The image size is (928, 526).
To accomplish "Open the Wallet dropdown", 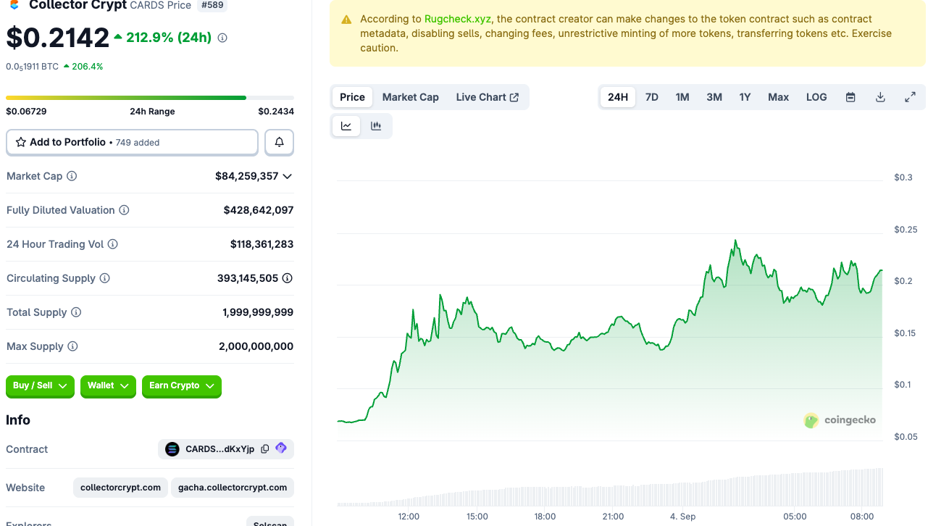I will point(108,386).
